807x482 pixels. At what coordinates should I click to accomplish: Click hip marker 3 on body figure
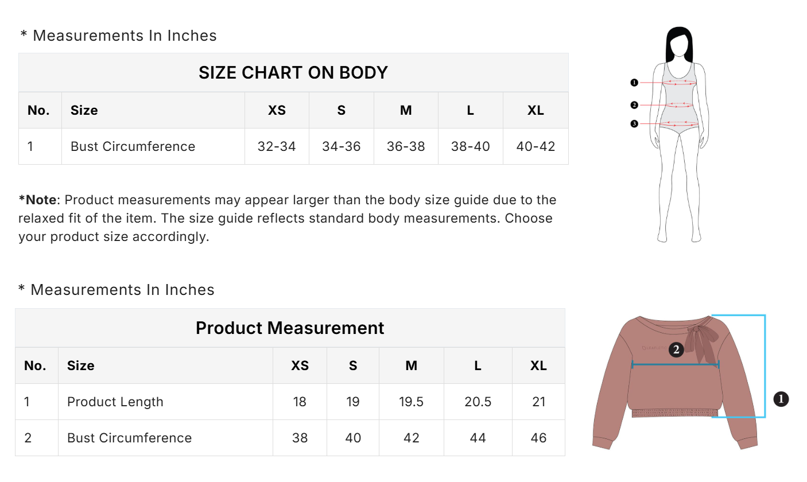[634, 123]
